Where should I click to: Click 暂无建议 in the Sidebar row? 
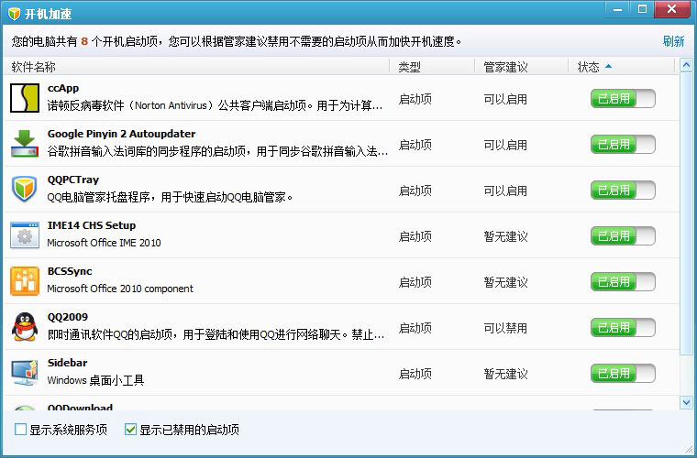(x=506, y=374)
